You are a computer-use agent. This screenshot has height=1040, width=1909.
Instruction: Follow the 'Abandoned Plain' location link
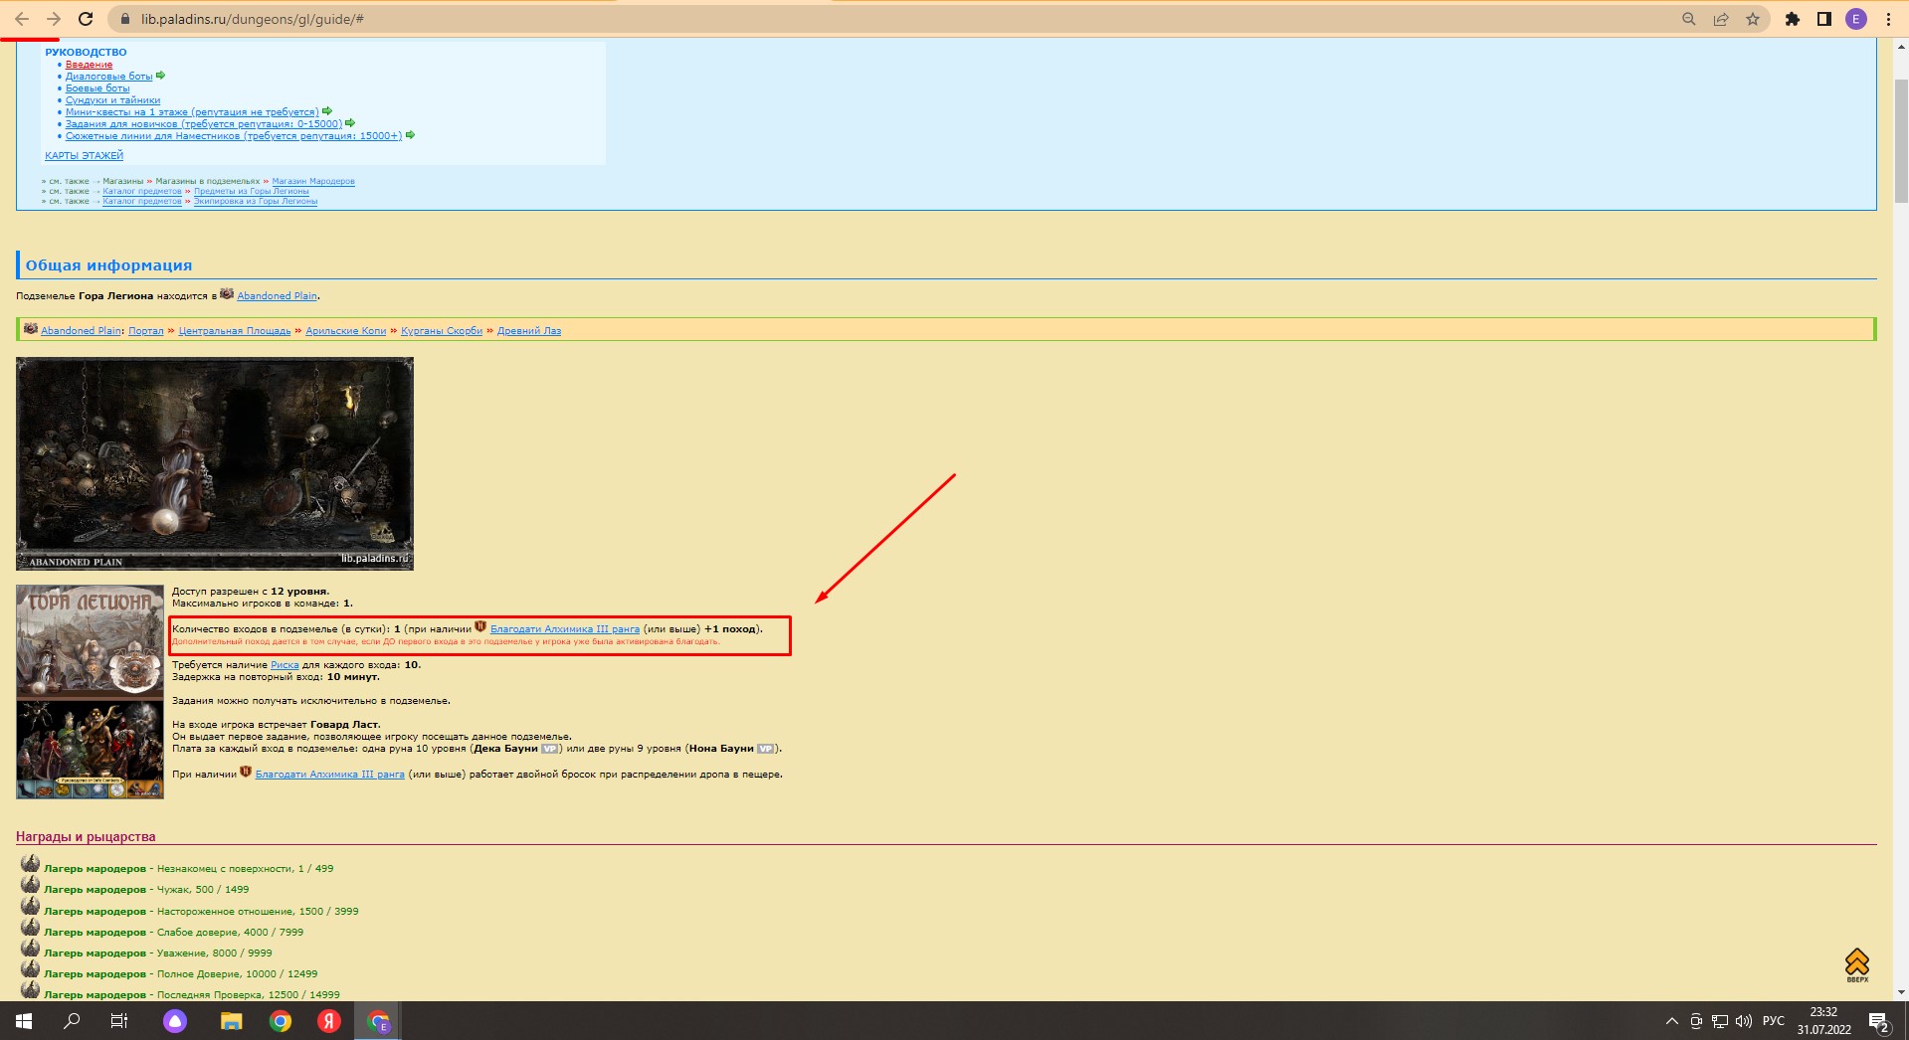(277, 296)
